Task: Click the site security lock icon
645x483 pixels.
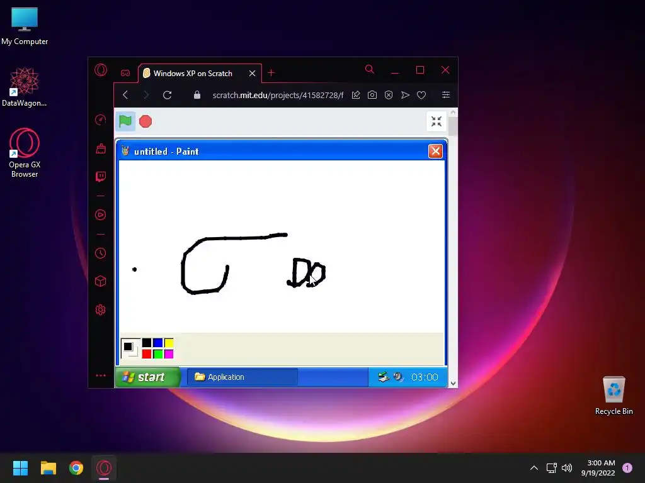Action: (197, 95)
